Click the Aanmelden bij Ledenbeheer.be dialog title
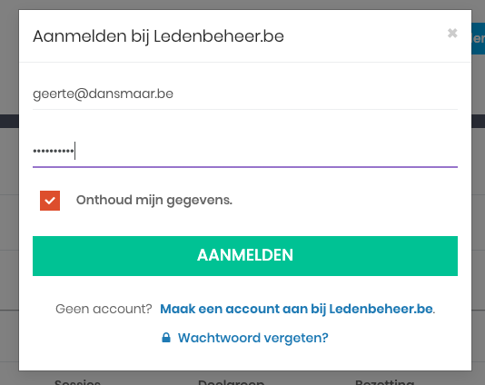Viewport: 485px width, 385px height. pyautogui.click(x=158, y=36)
